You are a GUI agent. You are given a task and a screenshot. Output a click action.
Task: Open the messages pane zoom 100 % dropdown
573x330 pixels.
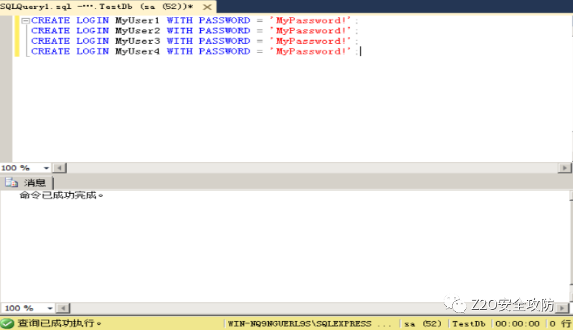[49, 309]
